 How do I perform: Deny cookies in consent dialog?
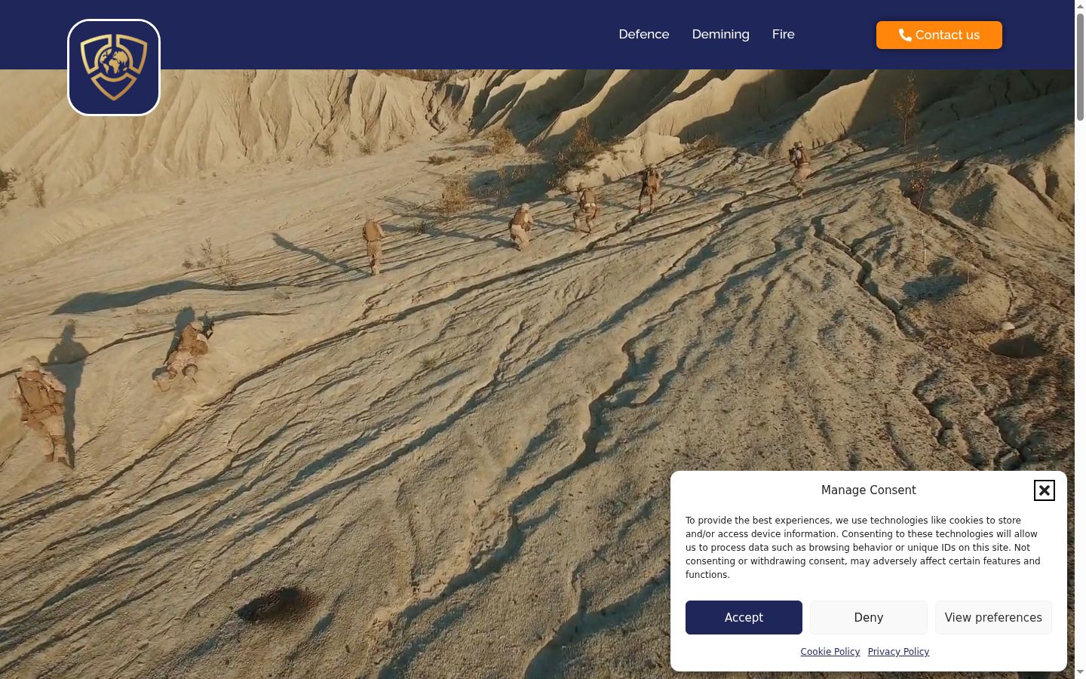click(869, 617)
